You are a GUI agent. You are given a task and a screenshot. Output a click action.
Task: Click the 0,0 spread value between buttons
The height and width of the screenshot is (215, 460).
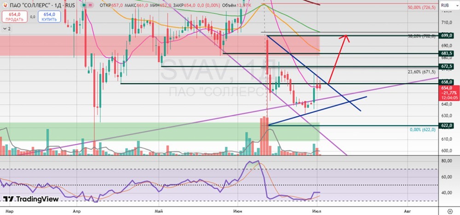33,17
